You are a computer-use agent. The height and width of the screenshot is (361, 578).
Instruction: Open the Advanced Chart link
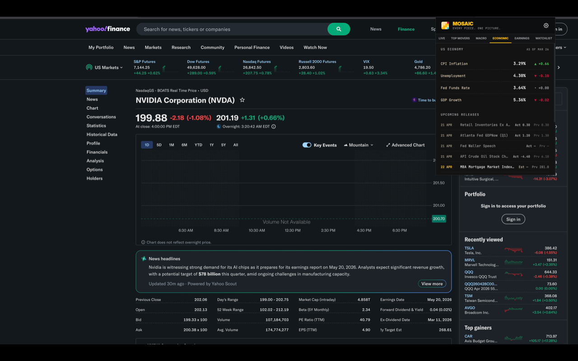pyautogui.click(x=405, y=145)
